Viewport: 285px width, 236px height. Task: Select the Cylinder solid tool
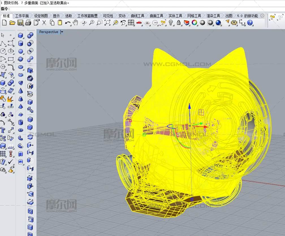[21, 43]
